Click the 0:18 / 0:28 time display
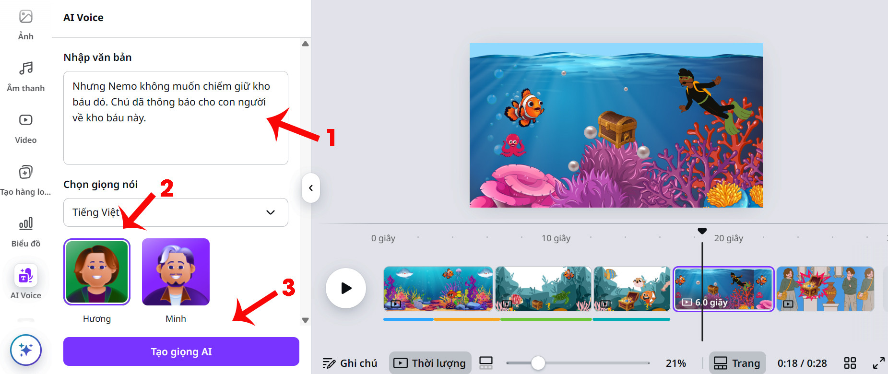888x374 pixels. coord(802,363)
